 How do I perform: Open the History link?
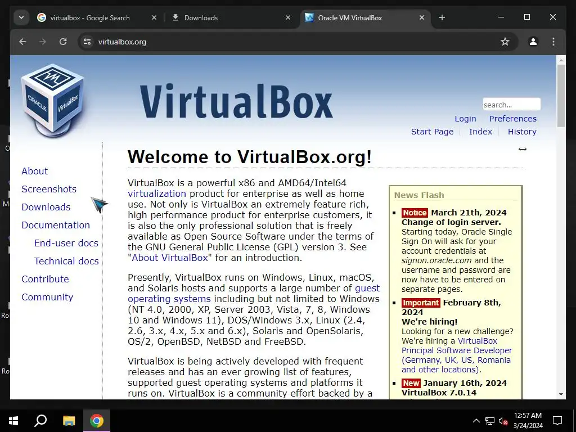pos(522,132)
